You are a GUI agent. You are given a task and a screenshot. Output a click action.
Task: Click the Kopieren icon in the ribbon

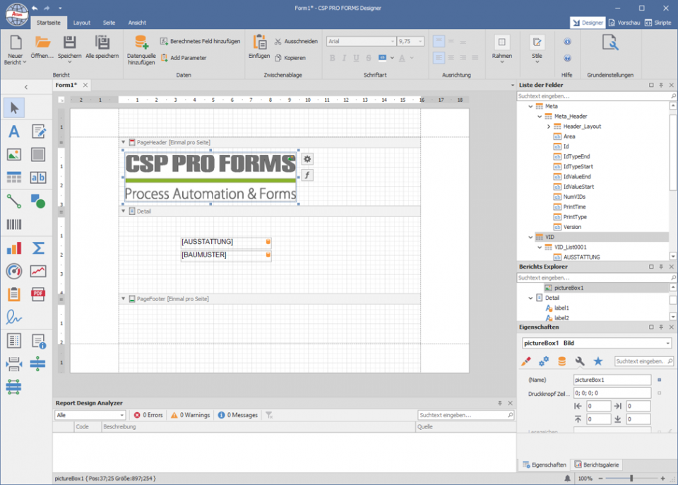(279, 58)
